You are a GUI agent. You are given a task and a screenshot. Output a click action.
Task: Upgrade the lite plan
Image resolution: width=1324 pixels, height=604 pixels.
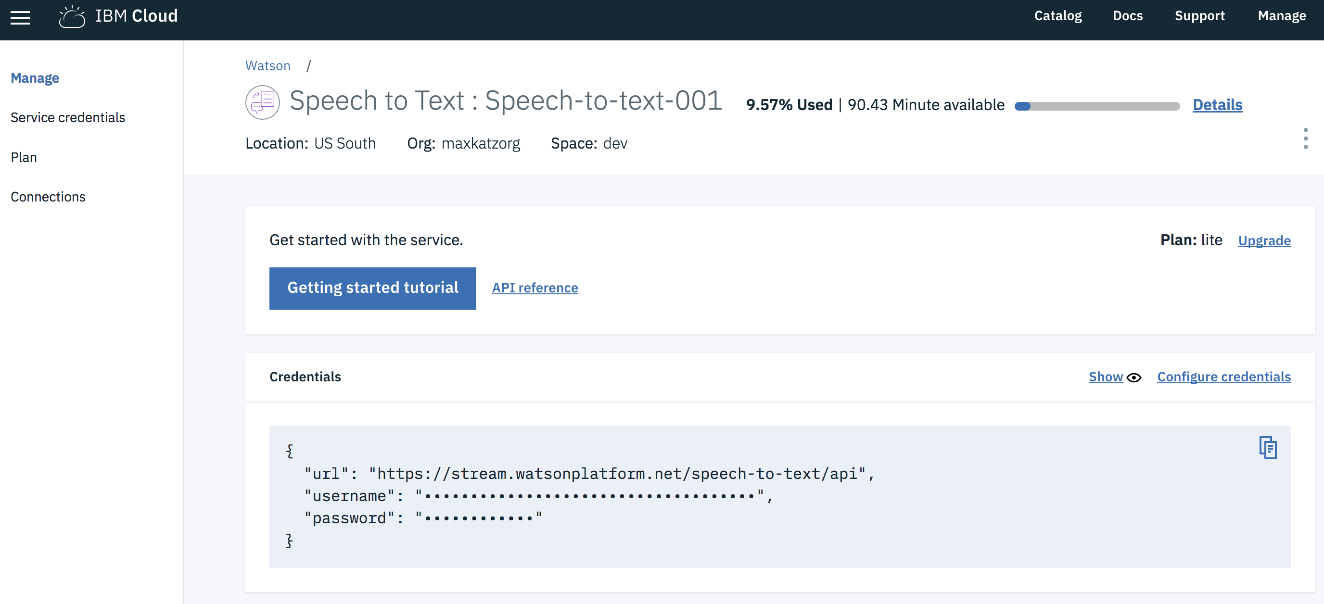click(1264, 240)
